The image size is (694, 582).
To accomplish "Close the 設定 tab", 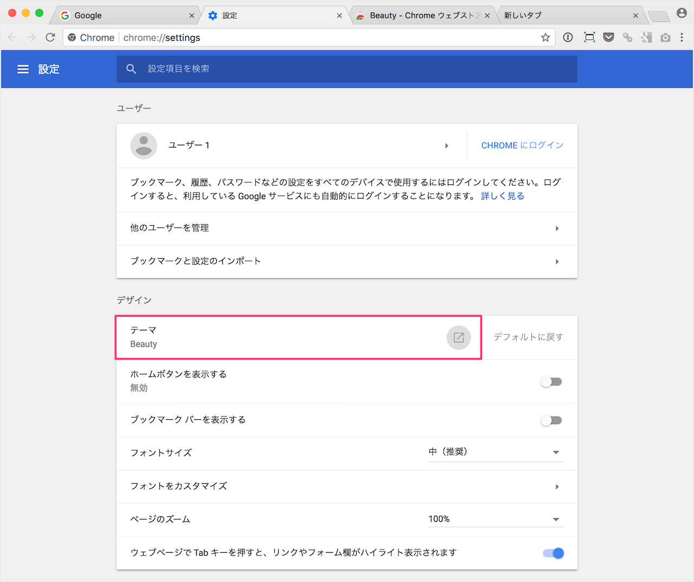I will coord(339,16).
